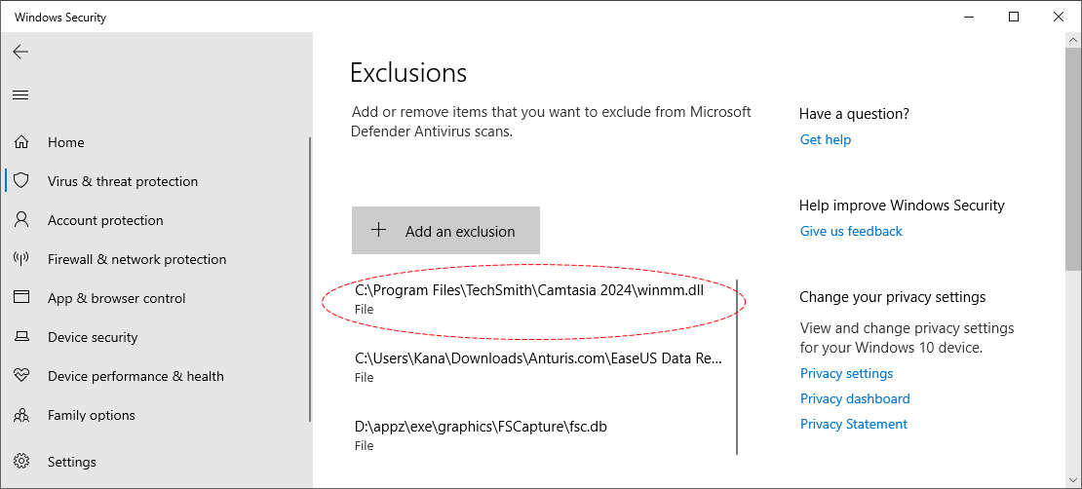Open the Privacy dashboard link

855,398
